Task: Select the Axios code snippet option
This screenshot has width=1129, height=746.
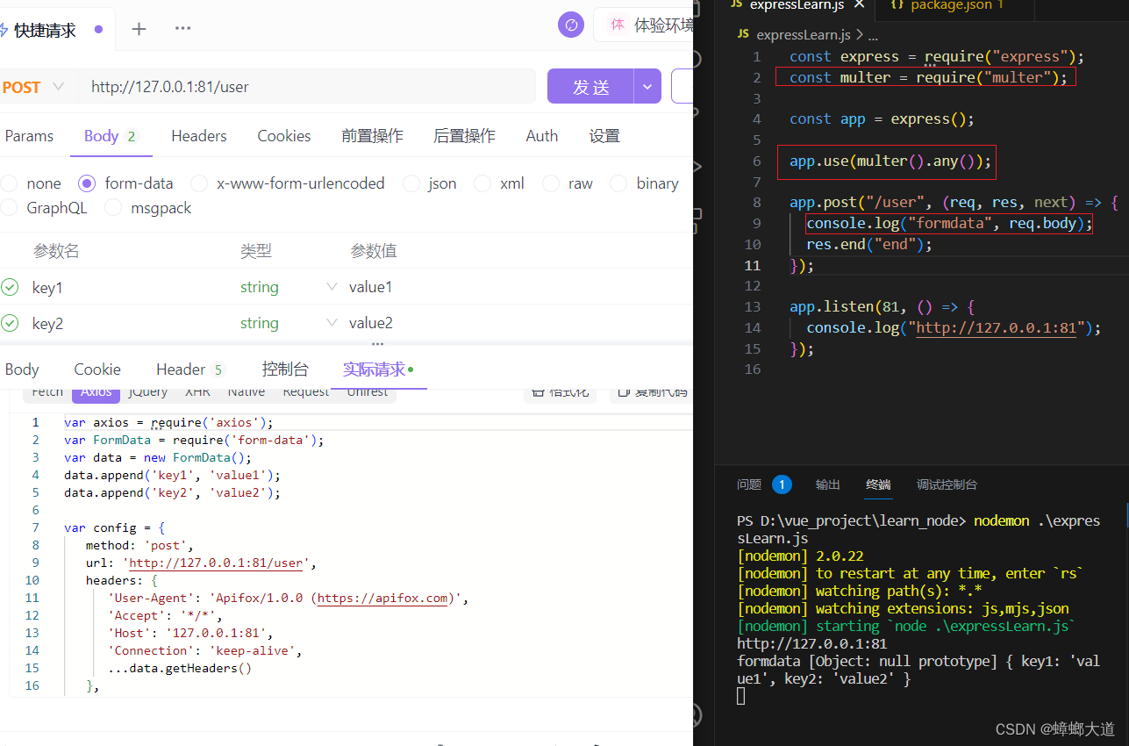Action: [96, 392]
